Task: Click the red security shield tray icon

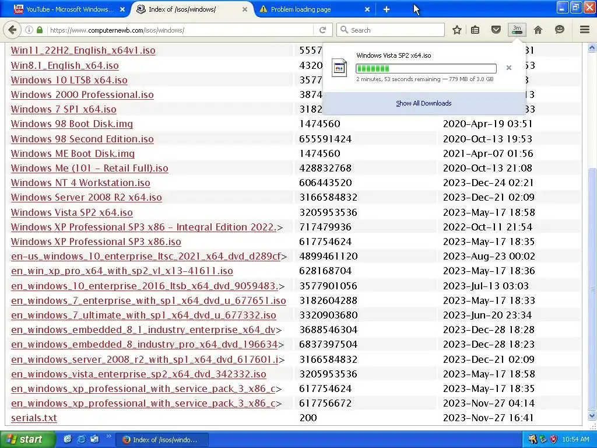Action: tap(554, 439)
